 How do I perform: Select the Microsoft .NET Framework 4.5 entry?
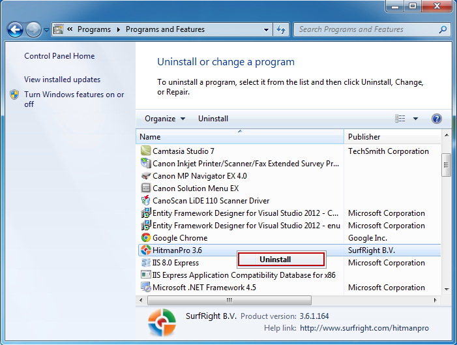[204, 288]
